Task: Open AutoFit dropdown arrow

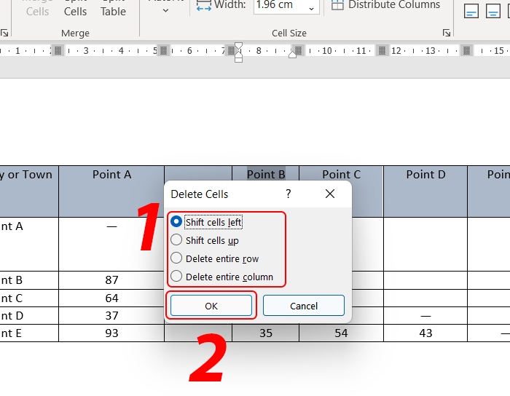Action: (165, 11)
